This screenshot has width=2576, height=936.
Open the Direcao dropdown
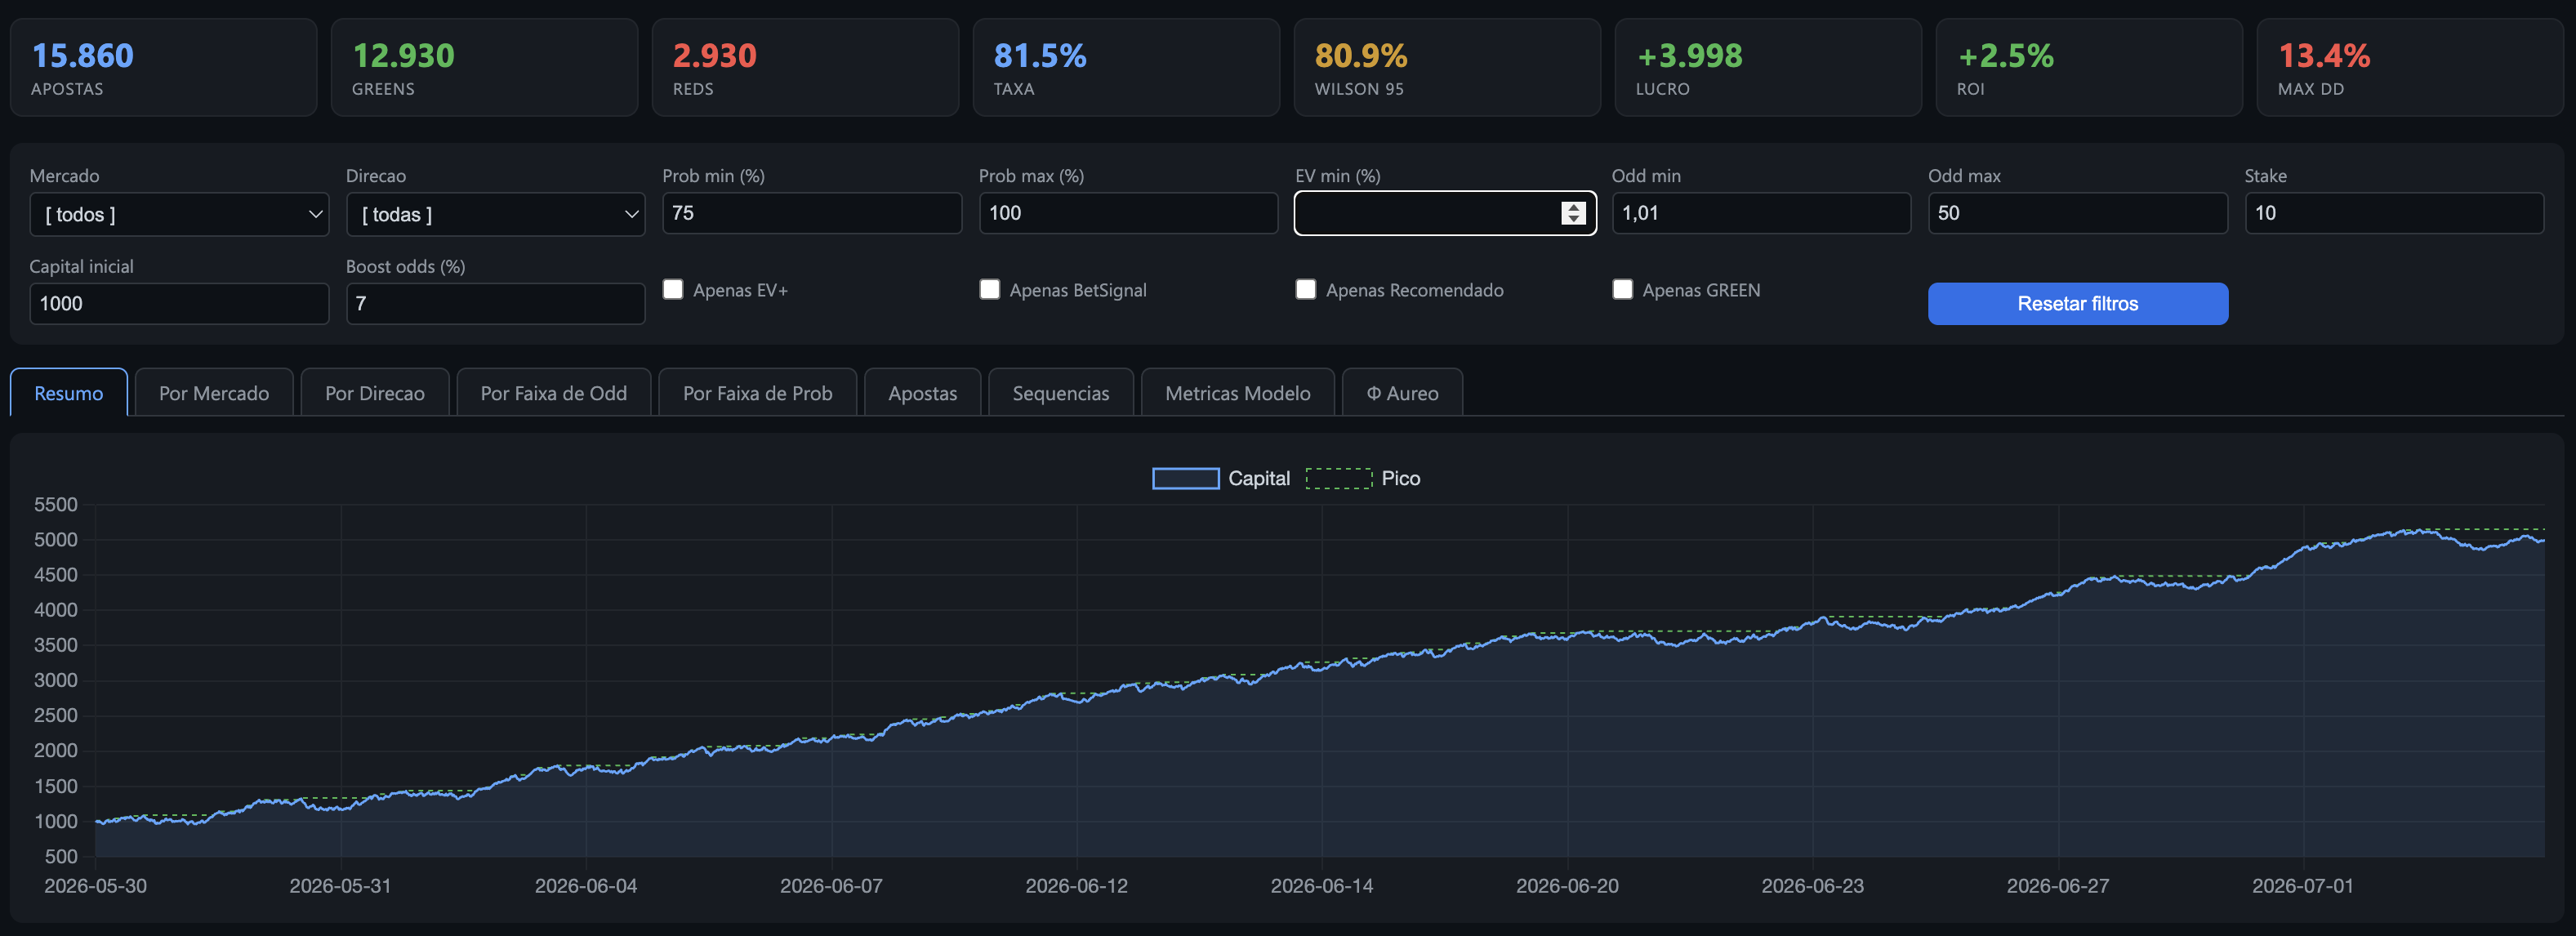495,214
